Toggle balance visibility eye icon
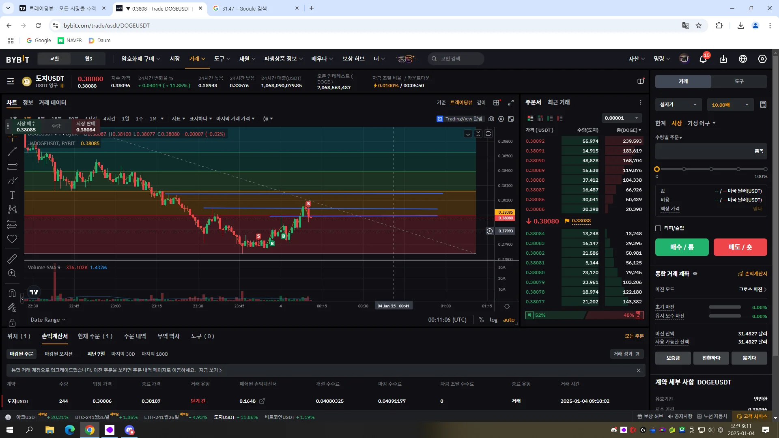 click(695, 274)
